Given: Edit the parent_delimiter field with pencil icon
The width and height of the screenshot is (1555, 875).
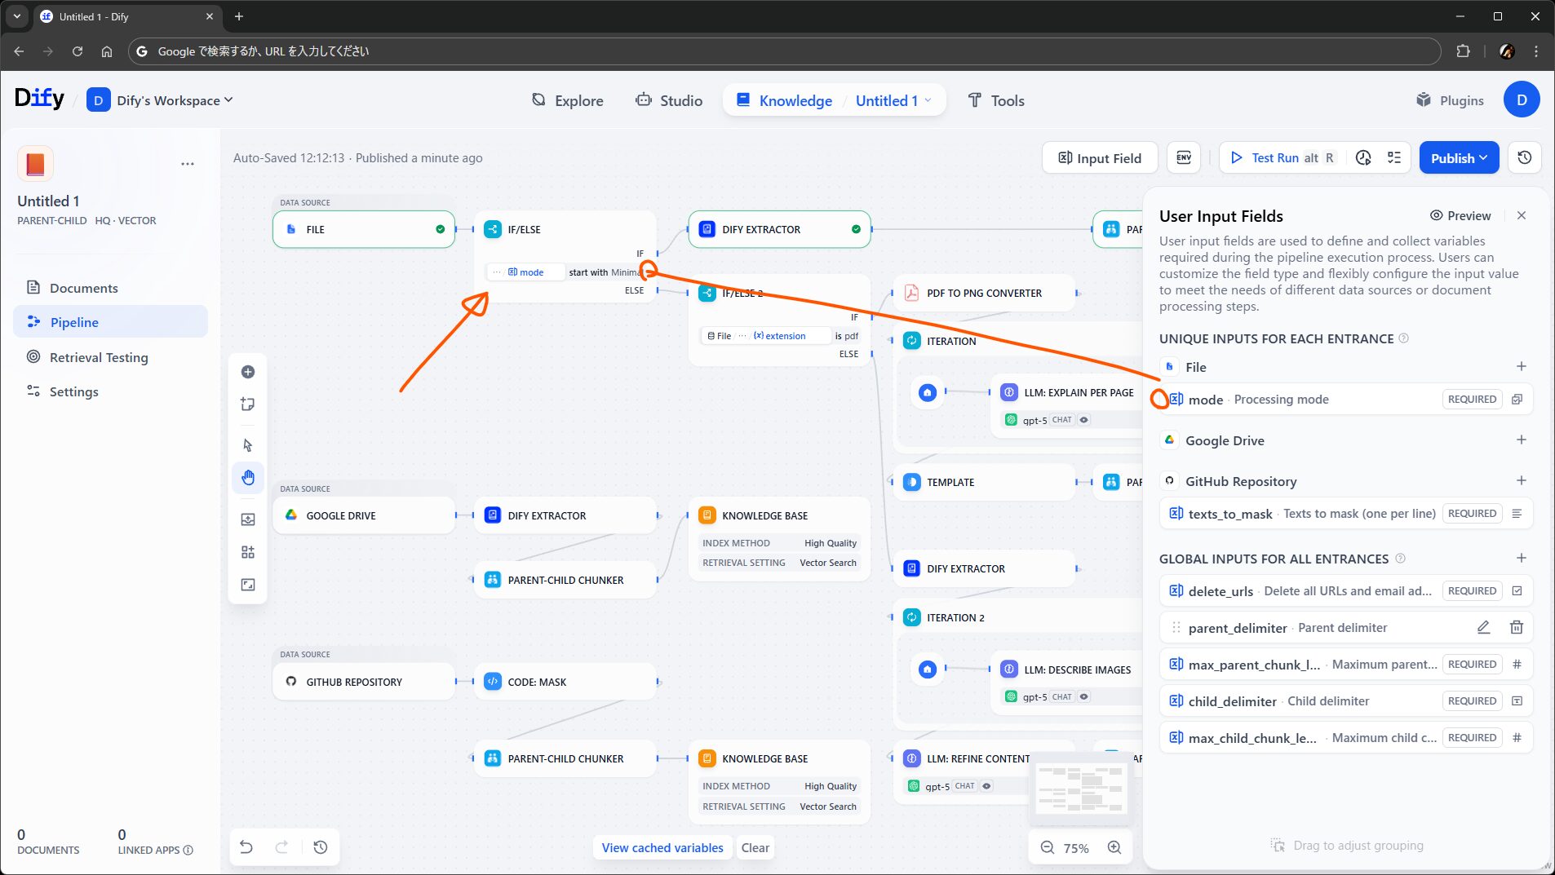Looking at the screenshot, I should point(1483,627).
